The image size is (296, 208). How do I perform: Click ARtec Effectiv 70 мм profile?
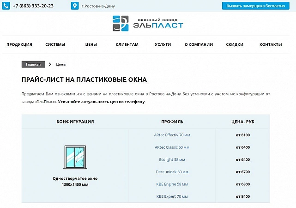coord(172,135)
